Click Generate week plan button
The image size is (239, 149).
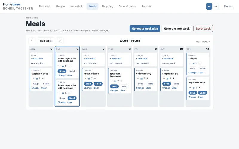coord(145,28)
